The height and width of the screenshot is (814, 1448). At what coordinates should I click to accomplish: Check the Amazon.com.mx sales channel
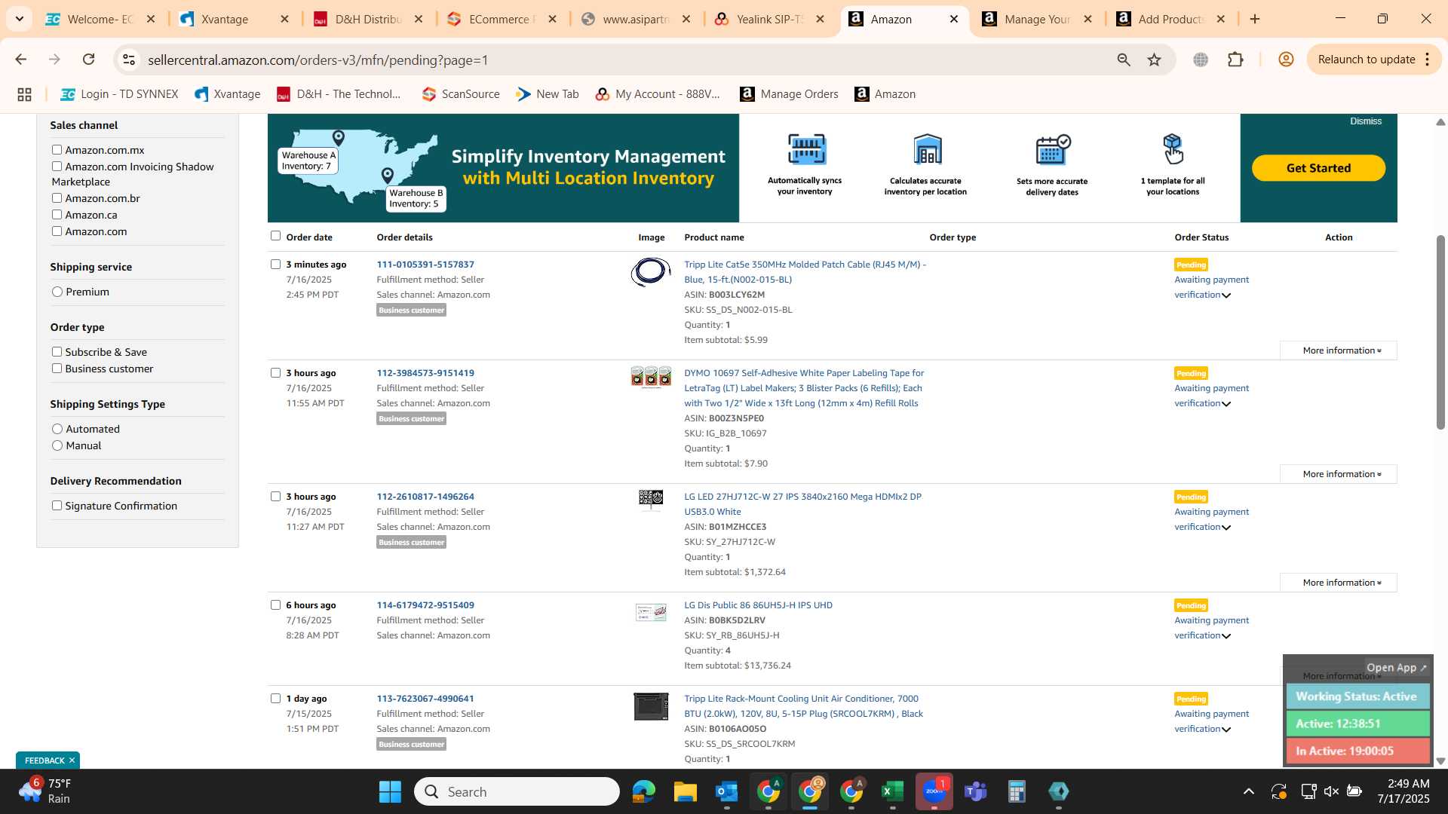point(57,150)
